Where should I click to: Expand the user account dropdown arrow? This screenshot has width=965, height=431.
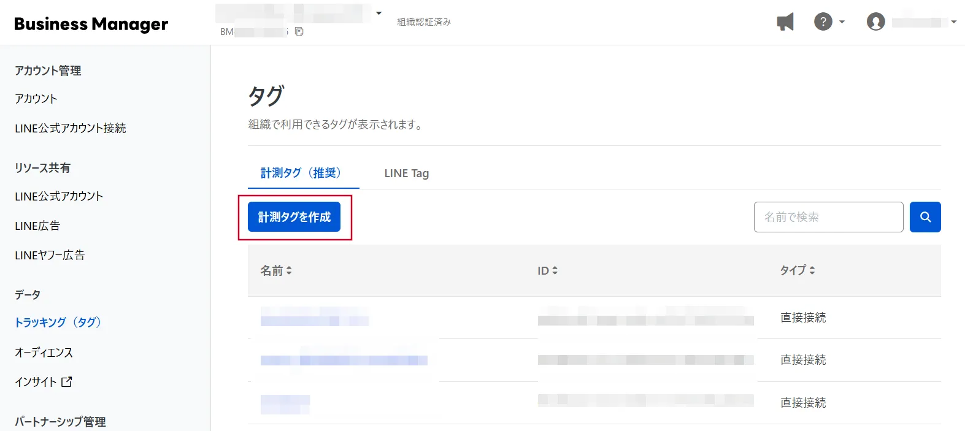coord(953,22)
